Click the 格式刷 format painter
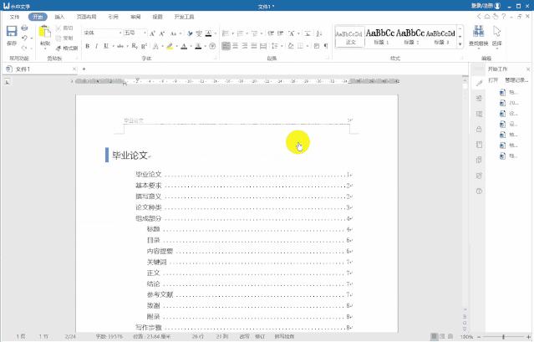The height and width of the screenshot is (342, 534). [67, 48]
